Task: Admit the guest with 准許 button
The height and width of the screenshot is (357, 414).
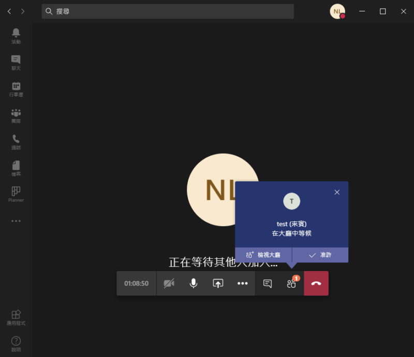Action: (320, 255)
